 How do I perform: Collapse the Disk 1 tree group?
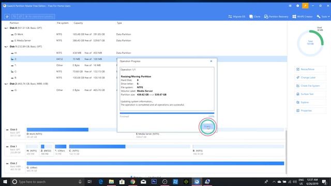point(6,47)
